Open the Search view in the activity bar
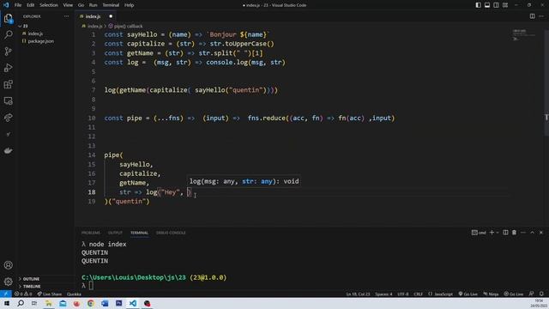Viewport: 549px width, 309px height. [8, 34]
